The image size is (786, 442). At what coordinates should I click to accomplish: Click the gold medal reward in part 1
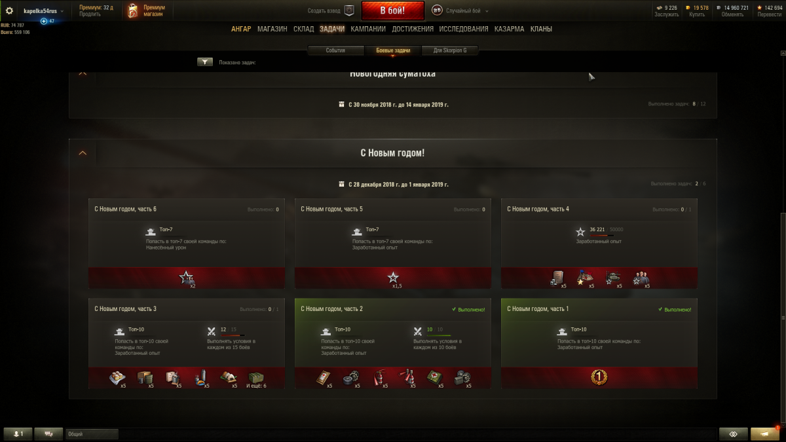[x=599, y=377]
